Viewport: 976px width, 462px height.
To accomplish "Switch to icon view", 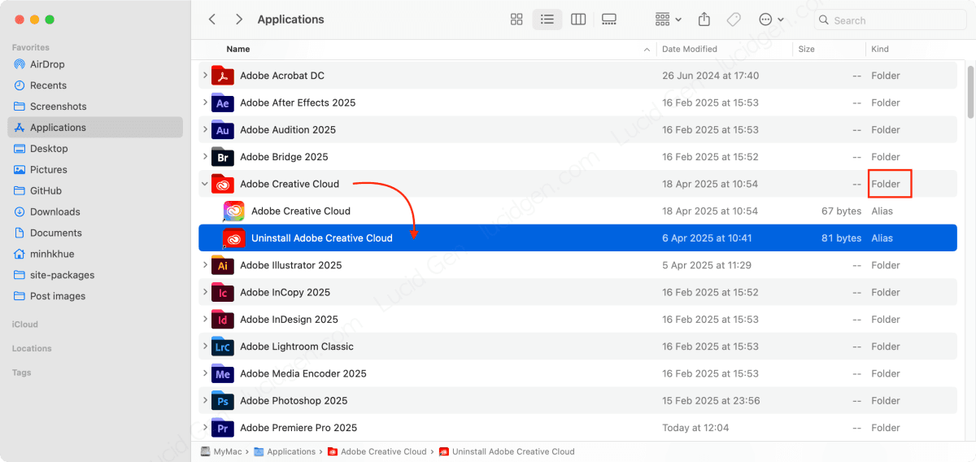I will click(x=516, y=20).
